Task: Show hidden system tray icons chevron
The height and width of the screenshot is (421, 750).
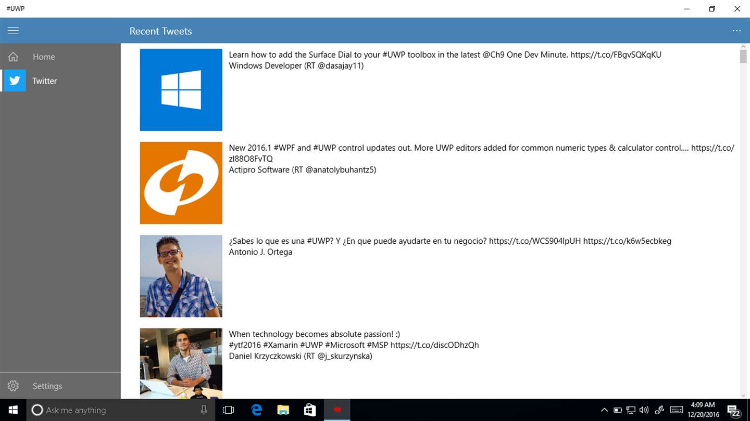Action: (604, 410)
